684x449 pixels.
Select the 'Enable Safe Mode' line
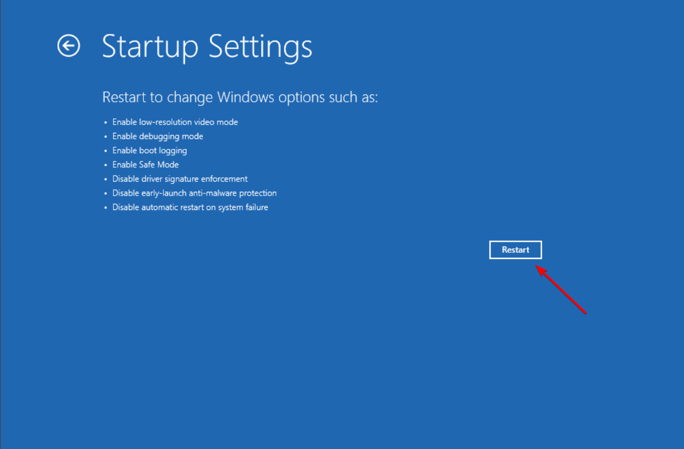146,164
